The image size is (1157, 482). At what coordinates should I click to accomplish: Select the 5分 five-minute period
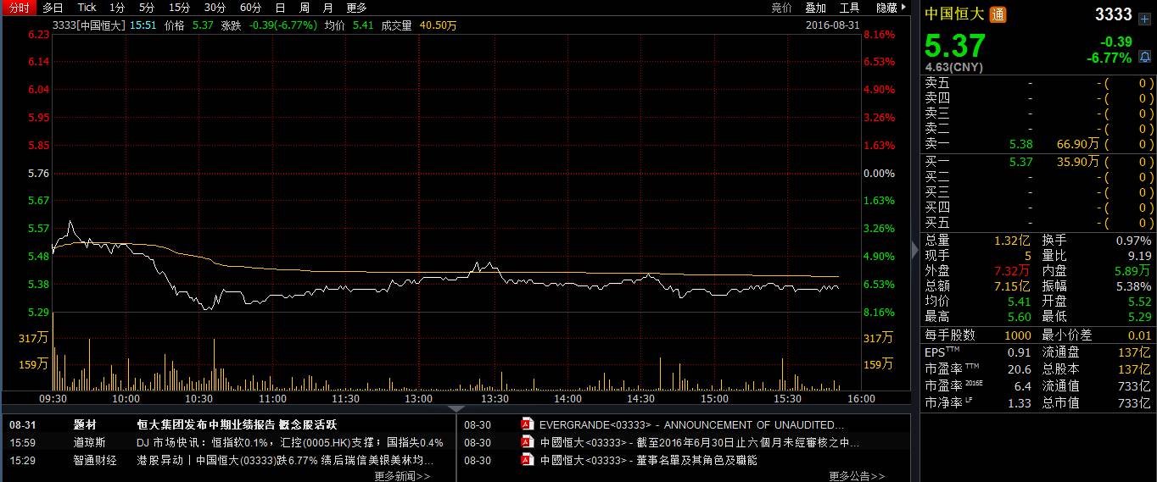click(x=147, y=8)
